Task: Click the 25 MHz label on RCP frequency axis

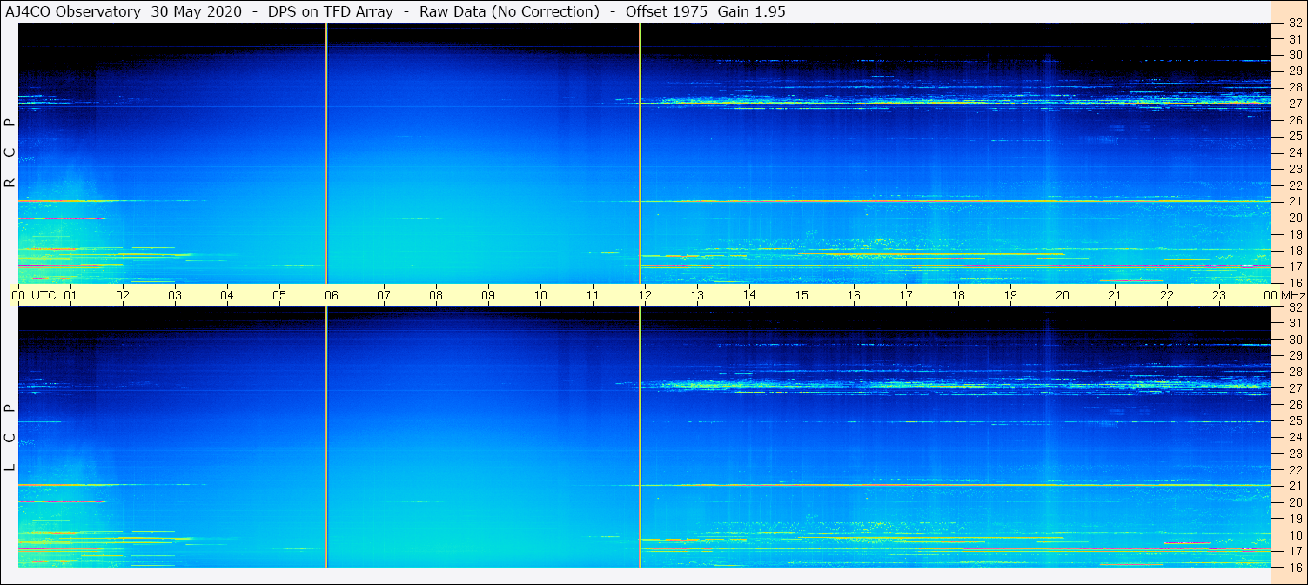Action: (x=1294, y=137)
